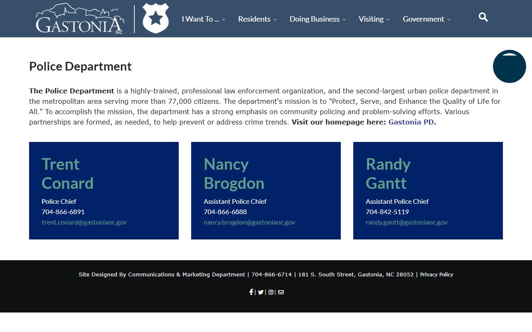Image resolution: width=532 pixels, height=332 pixels.
Task: Click randy.gantt@gastonianc.gov email link
Action: click(406, 222)
